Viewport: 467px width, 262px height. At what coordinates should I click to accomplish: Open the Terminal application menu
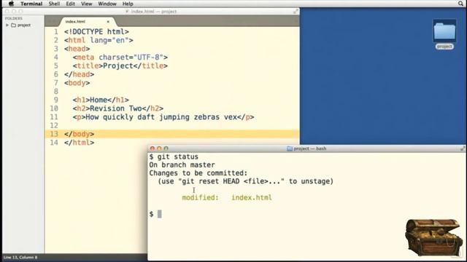tap(31, 4)
